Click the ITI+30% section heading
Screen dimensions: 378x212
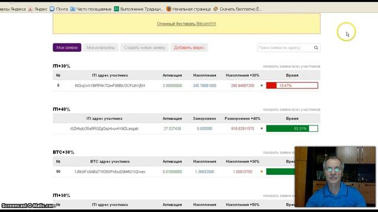61,66
